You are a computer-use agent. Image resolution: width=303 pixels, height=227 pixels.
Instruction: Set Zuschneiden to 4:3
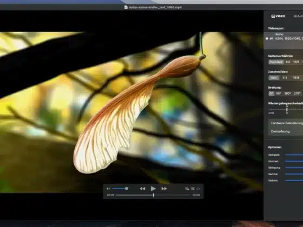tap(285, 78)
